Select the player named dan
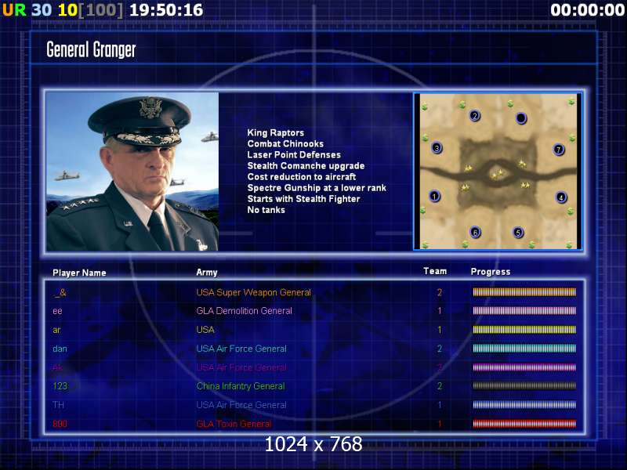This screenshot has width=627, height=470. (x=60, y=349)
